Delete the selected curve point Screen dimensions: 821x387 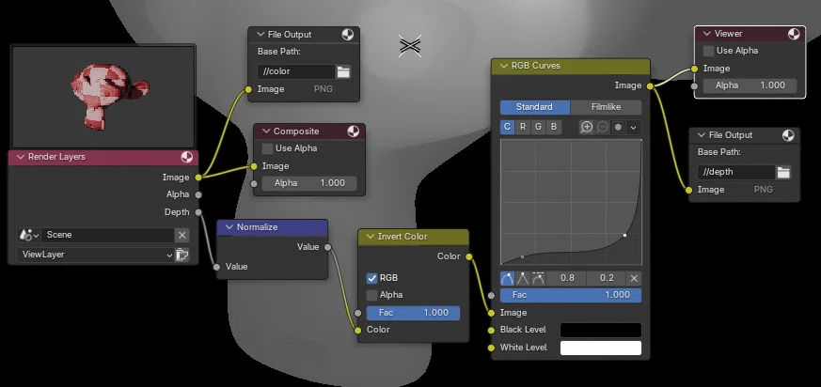[634, 278]
